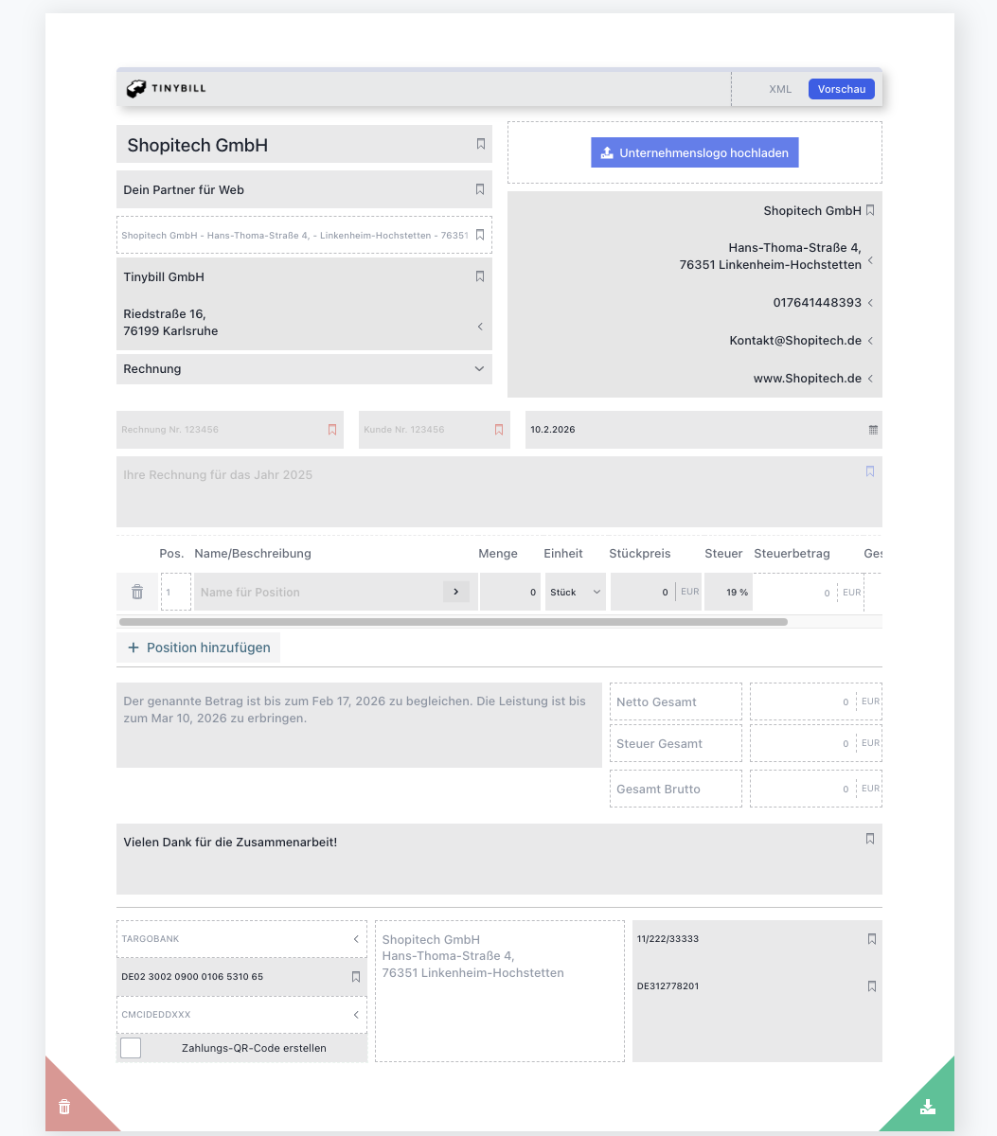Click Position hinzufügen

click(x=198, y=648)
